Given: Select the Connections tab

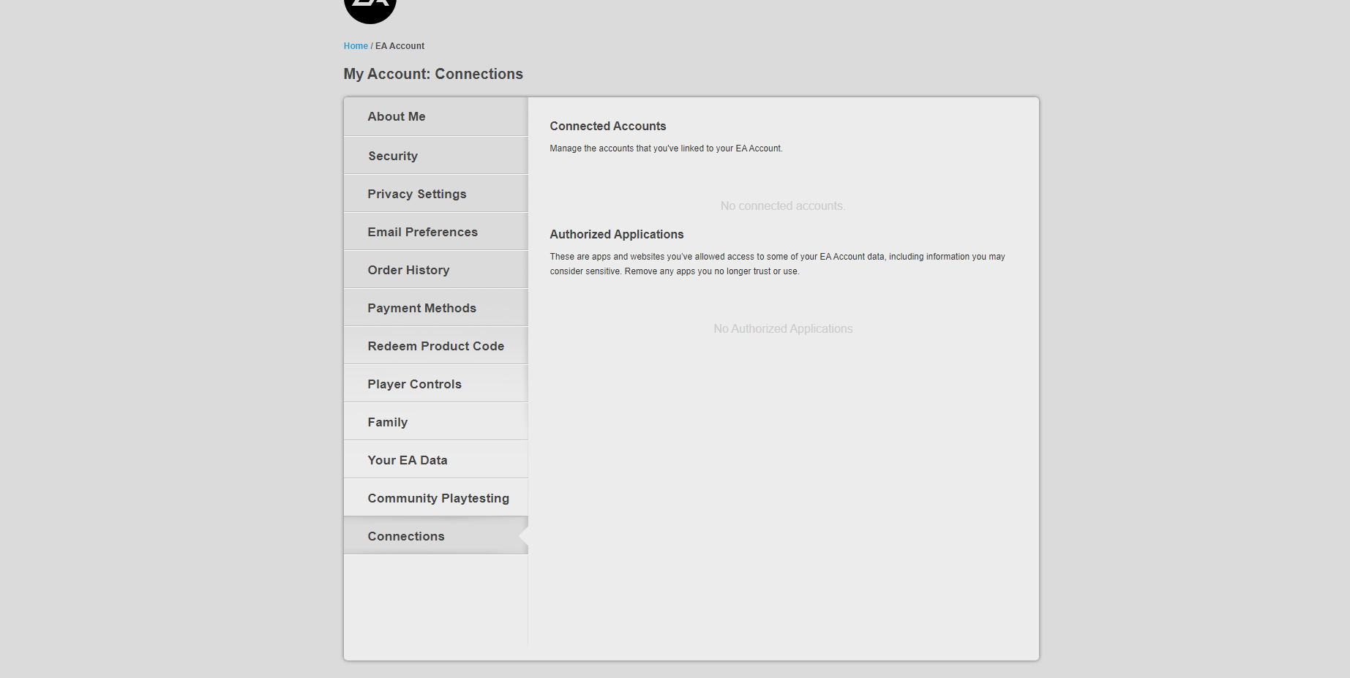Looking at the screenshot, I should click(436, 536).
